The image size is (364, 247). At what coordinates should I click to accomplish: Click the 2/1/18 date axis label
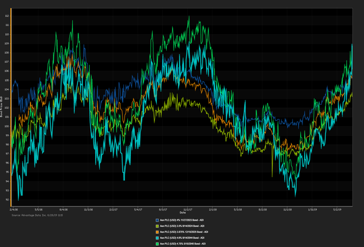point(213,209)
